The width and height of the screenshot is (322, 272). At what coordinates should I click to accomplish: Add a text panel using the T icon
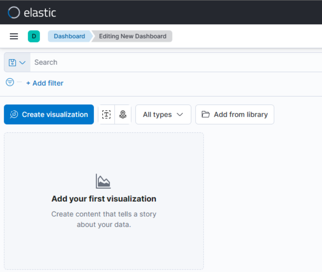(x=106, y=114)
